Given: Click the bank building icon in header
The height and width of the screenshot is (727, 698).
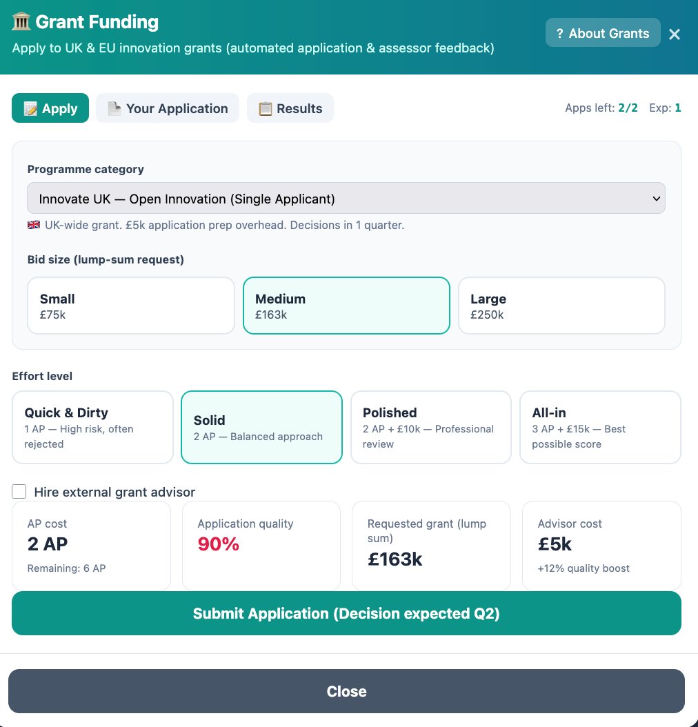Looking at the screenshot, I should (21, 22).
